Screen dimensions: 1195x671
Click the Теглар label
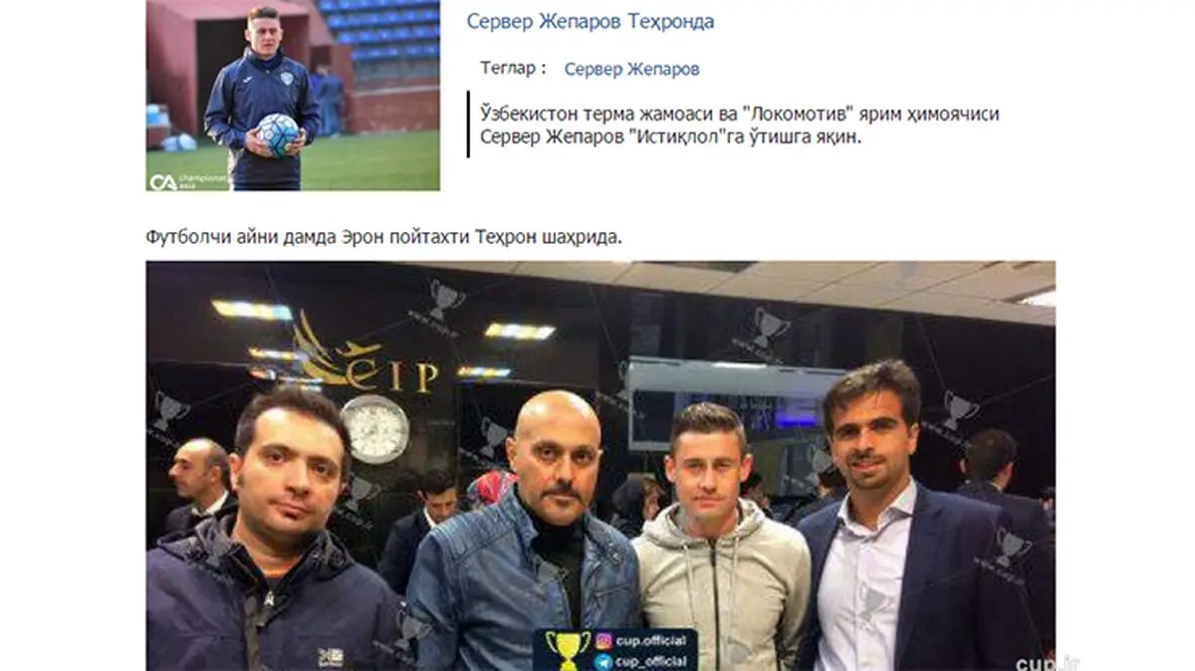coord(514,69)
